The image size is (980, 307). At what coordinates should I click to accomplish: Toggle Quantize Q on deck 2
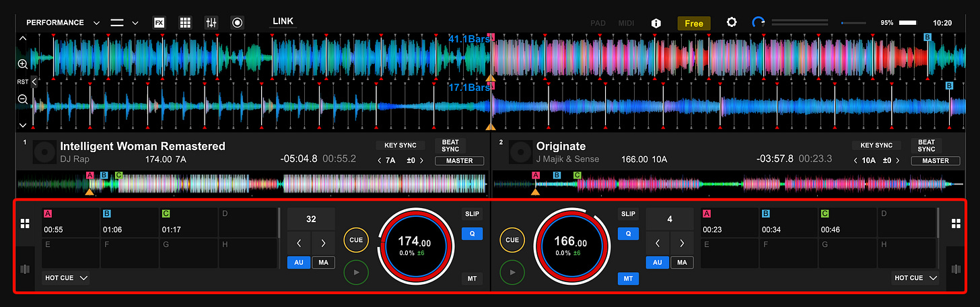pyautogui.click(x=628, y=234)
